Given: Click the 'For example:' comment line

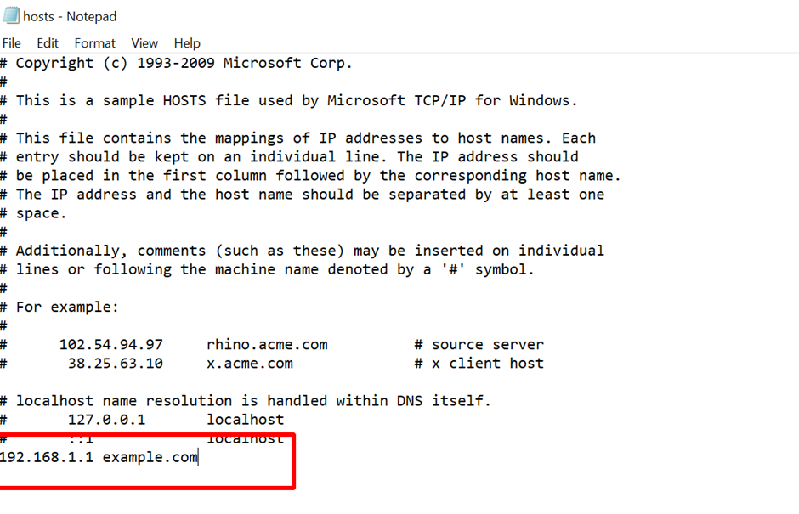Looking at the screenshot, I should 68,307.
